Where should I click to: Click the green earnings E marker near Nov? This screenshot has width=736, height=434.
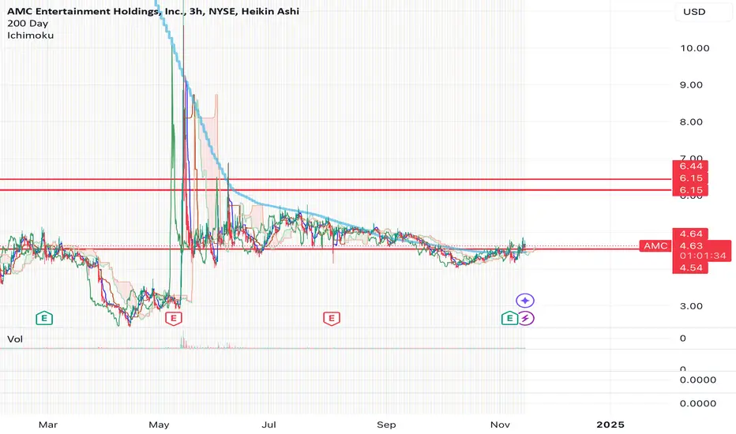(x=509, y=318)
